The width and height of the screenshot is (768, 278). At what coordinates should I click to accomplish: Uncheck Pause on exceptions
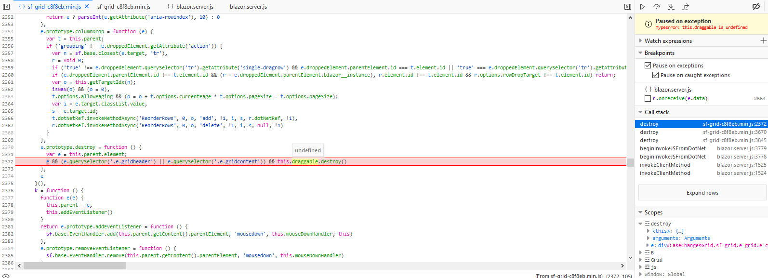click(x=648, y=66)
